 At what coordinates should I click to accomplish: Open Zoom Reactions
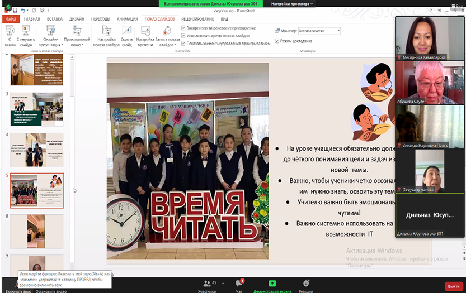[x=305, y=285]
